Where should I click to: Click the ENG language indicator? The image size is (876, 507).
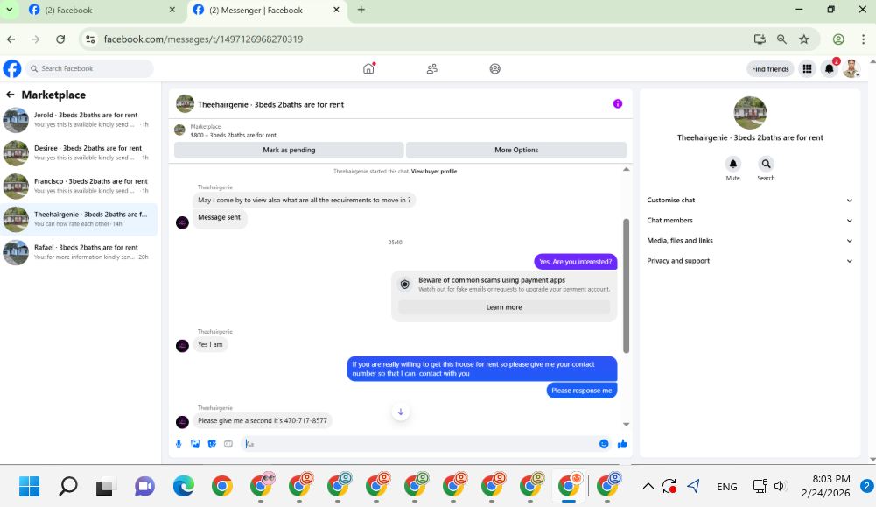pos(727,487)
